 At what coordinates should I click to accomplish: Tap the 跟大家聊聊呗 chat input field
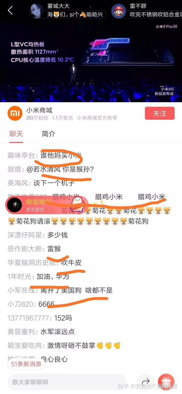coord(67,382)
